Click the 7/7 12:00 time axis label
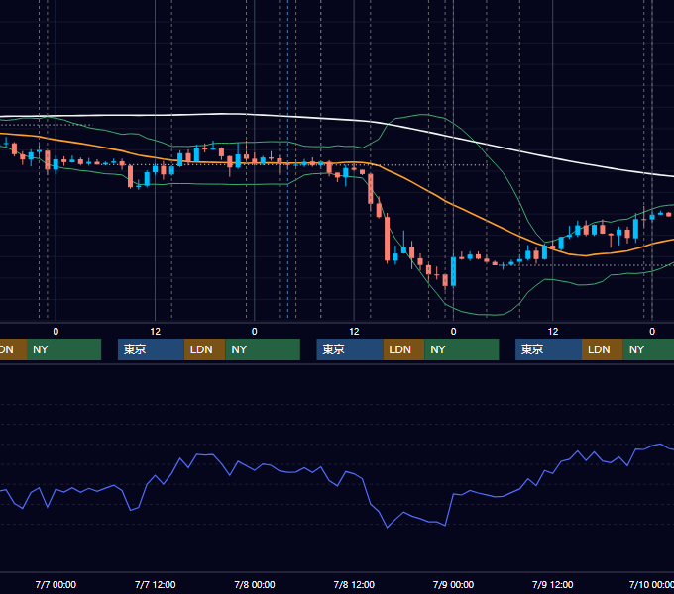The height and width of the screenshot is (594, 674). pos(156,584)
